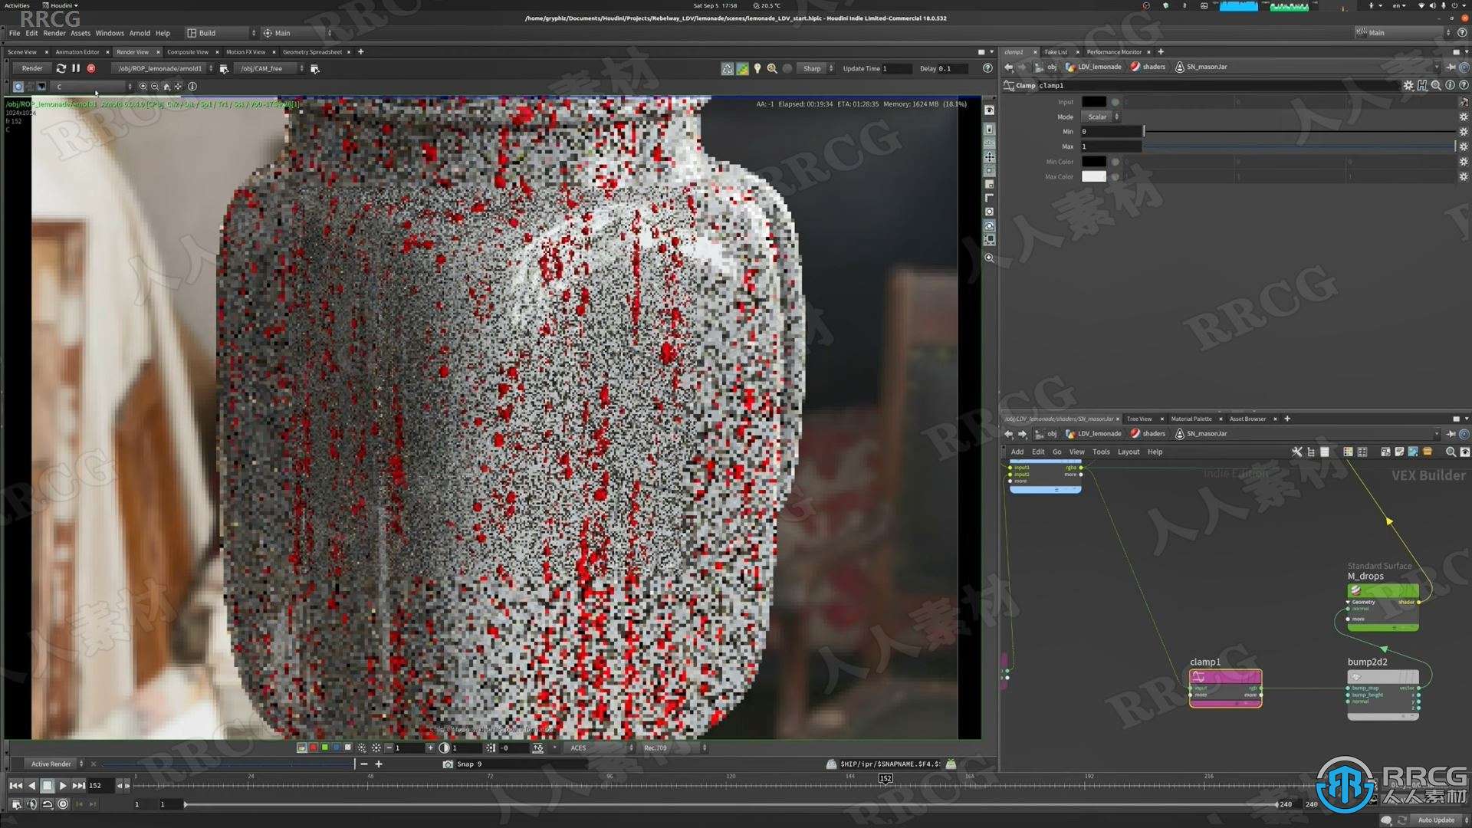Toggle the green channel display button
Image resolution: width=1472 pixels, height=828 pixels.
click(324, 747)
